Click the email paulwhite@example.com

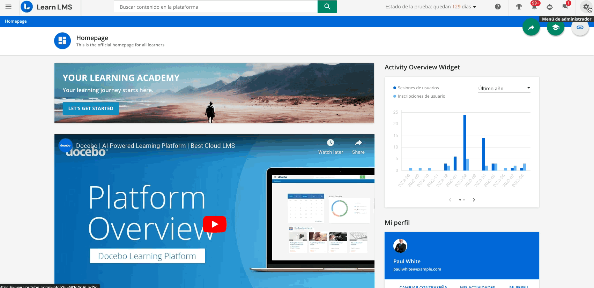pyautogui.click(x=417, y=269)
